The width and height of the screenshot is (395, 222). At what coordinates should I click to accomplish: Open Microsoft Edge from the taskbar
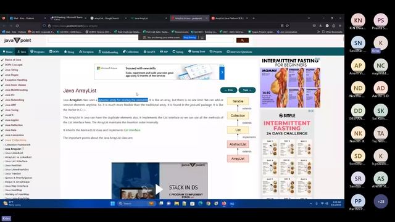click(200, 203)
